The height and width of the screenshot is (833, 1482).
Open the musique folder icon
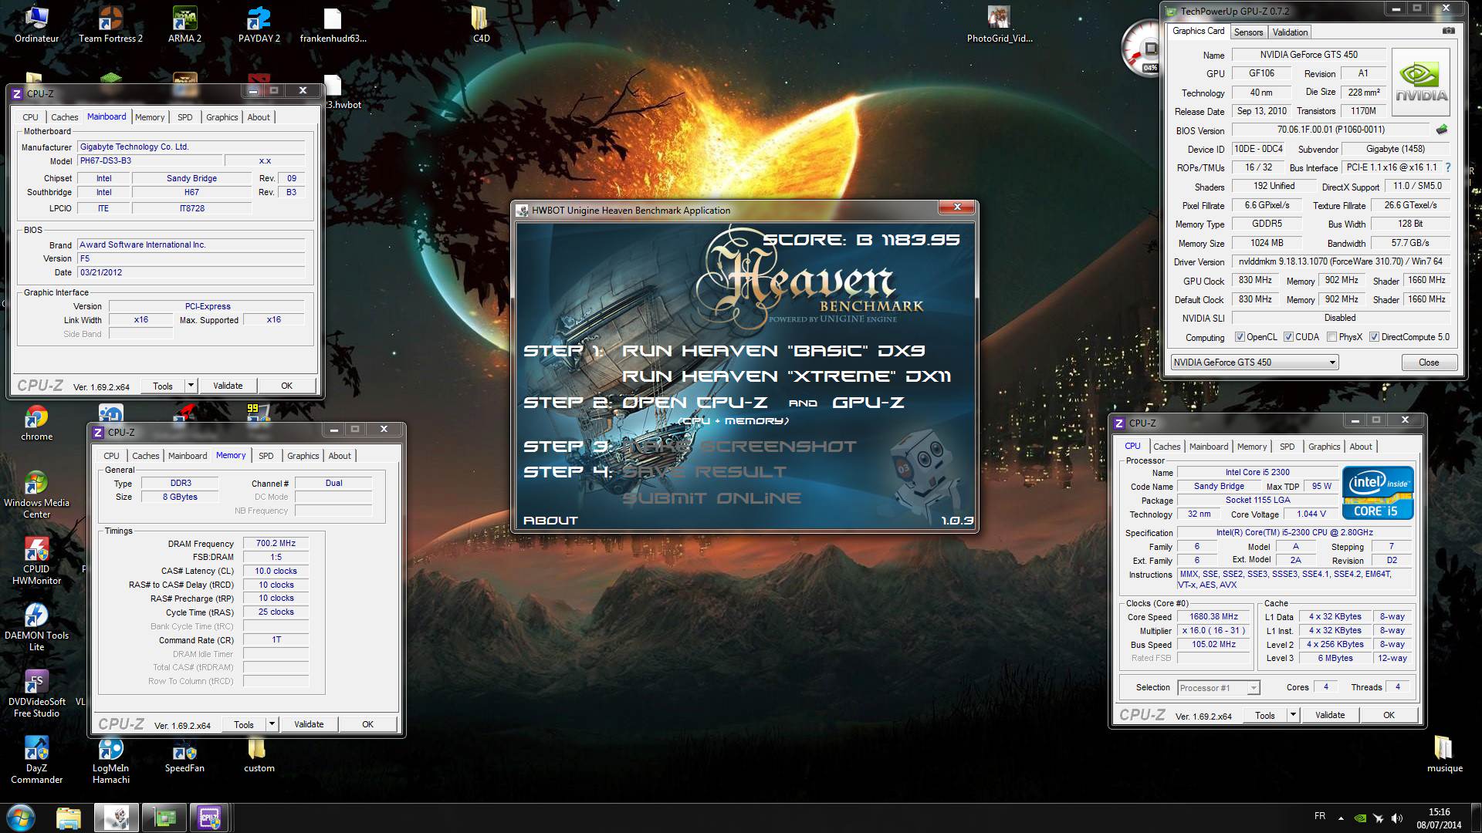coord(1444,754)
